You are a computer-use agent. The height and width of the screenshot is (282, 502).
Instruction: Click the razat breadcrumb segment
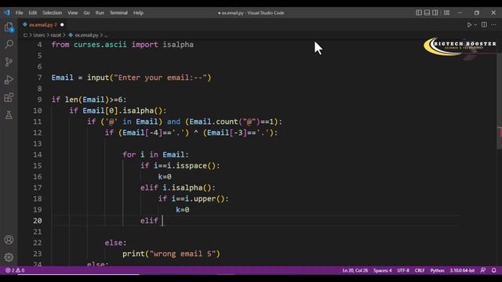pyautogui.click(x=56, y=35)
